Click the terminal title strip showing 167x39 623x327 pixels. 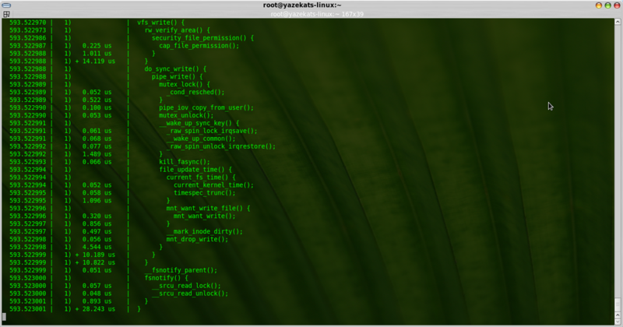(317, 14)
